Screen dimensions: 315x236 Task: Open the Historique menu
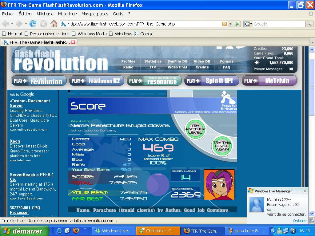pyautogui.click(x=67, y=14)
